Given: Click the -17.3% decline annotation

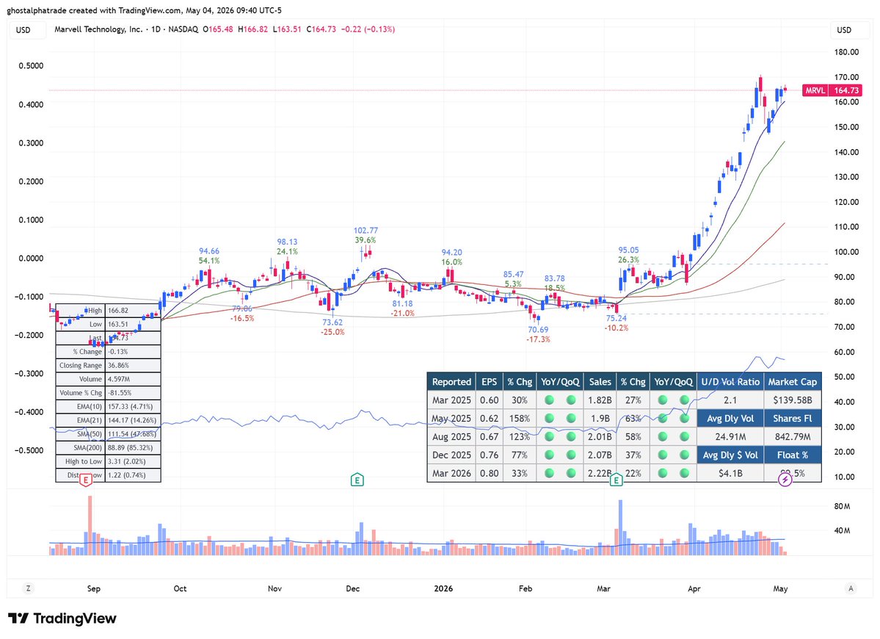Looking at the screenshot, I should [538, 339].
